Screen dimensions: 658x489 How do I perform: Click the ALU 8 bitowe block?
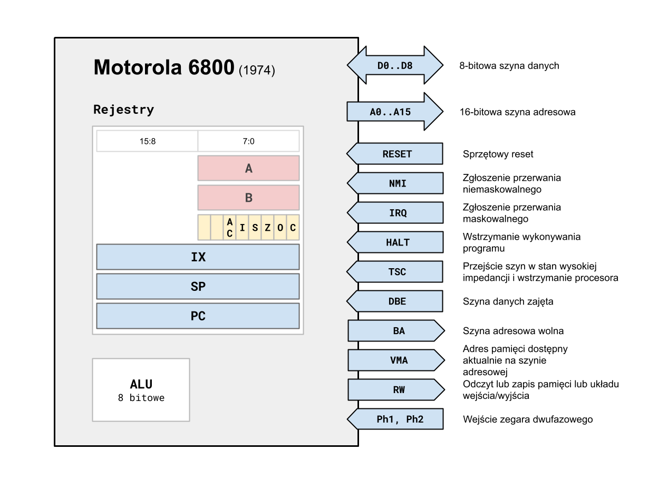[141, 389]
